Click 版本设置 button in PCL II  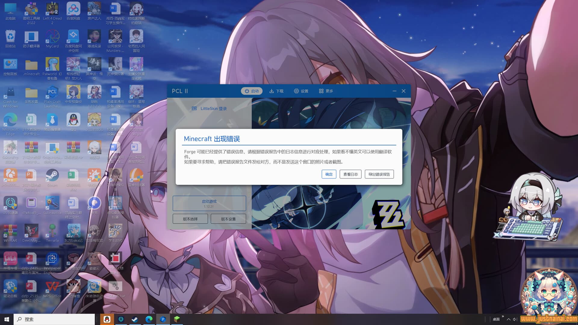click(228, 219)
